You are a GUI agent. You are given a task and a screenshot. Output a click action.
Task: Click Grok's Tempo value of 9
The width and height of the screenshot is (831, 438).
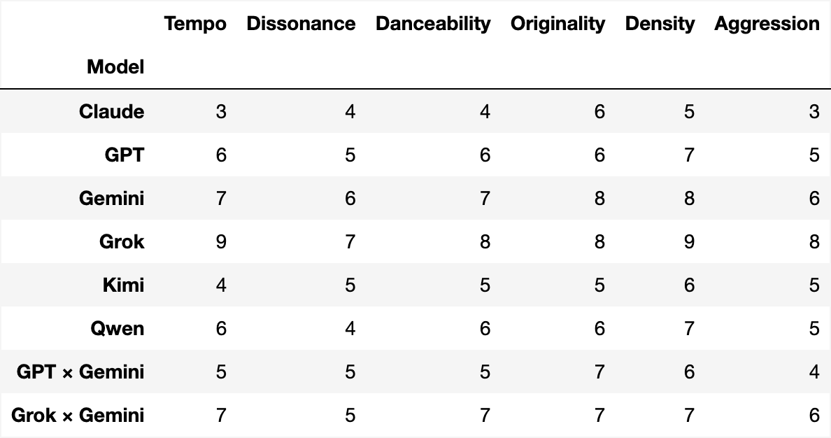pos(221,241)
